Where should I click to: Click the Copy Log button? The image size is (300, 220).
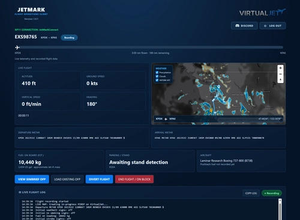click(251, 193)
